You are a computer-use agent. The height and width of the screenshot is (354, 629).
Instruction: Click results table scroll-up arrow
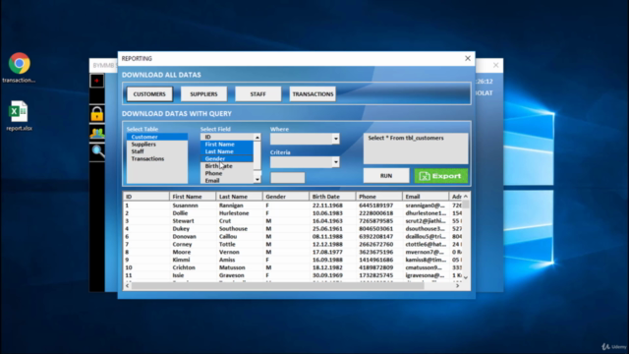coord(465,197)
